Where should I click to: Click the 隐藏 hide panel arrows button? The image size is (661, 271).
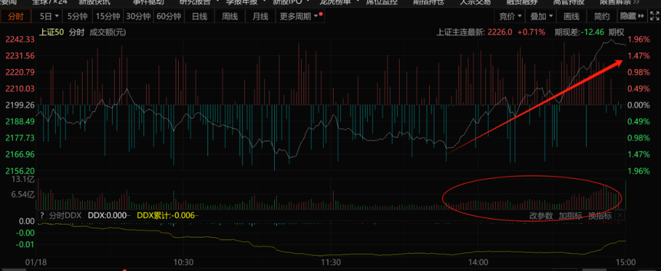tap(632, 17)
